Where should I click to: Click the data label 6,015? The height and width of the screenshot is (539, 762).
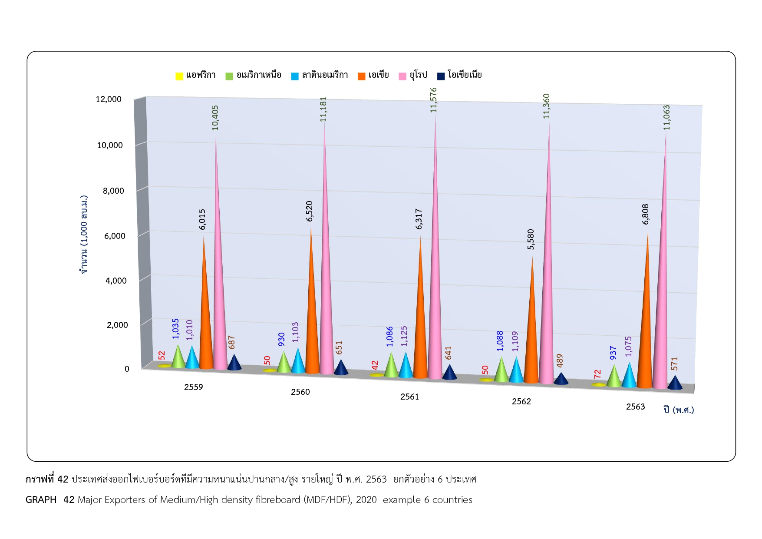click(x=202, y=219)
